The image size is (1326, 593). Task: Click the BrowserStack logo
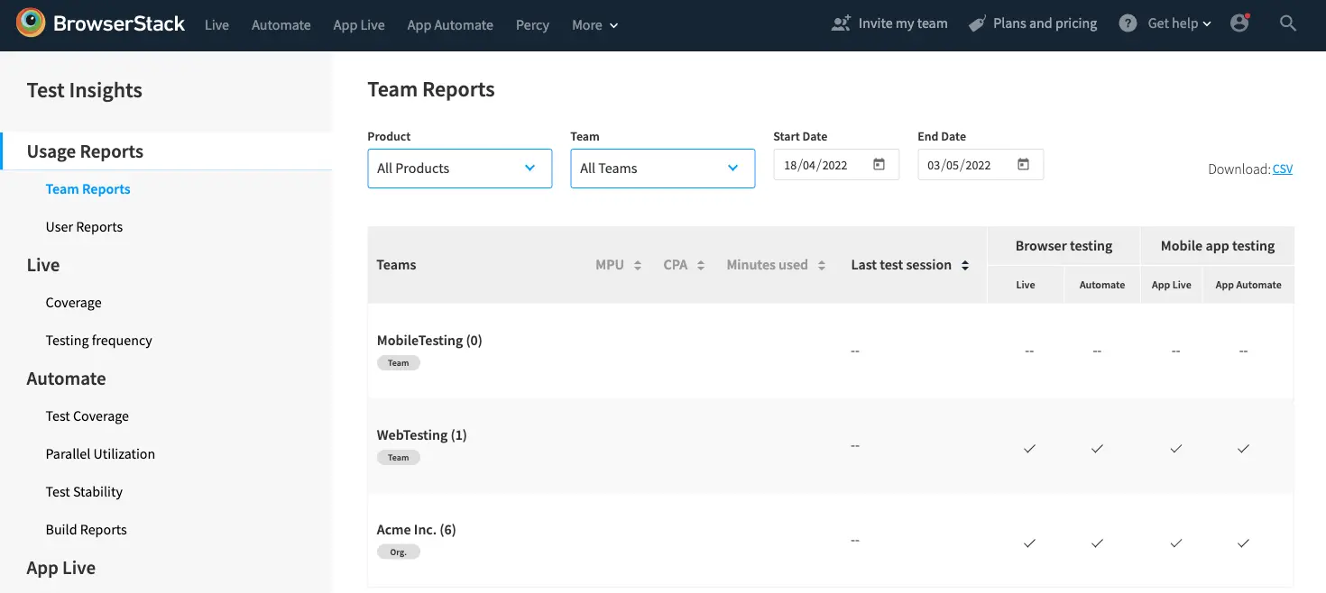(101, 24)
